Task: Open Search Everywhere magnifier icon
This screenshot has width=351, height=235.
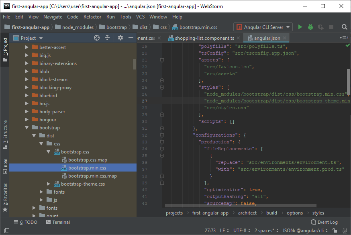Action: pos(344,27)
